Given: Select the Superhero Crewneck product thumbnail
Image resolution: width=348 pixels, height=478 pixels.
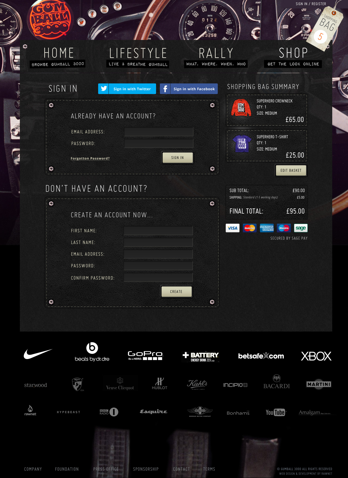Looking at the screenshot, I should click(241, 108).
